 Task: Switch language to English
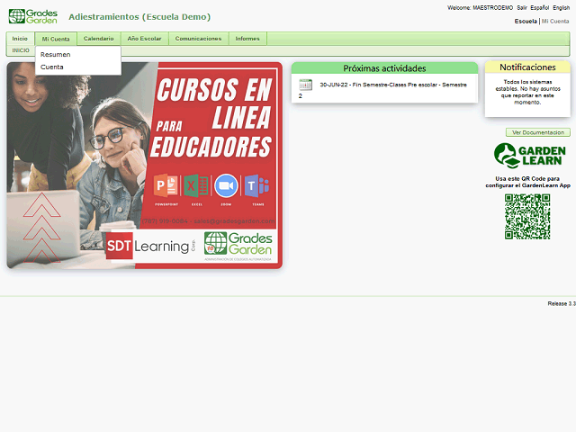pyautogui.click(x=561, y=8)
